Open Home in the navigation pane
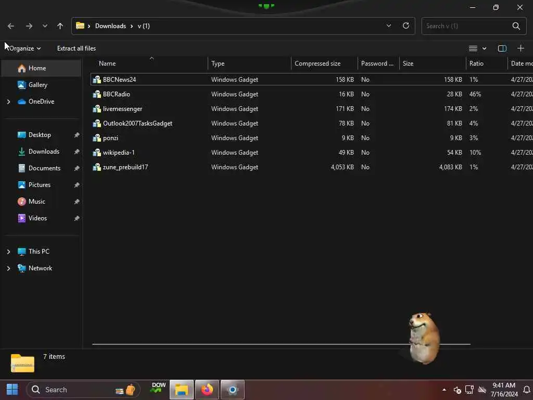The image size is (533, 400). (x=42, y=68)
